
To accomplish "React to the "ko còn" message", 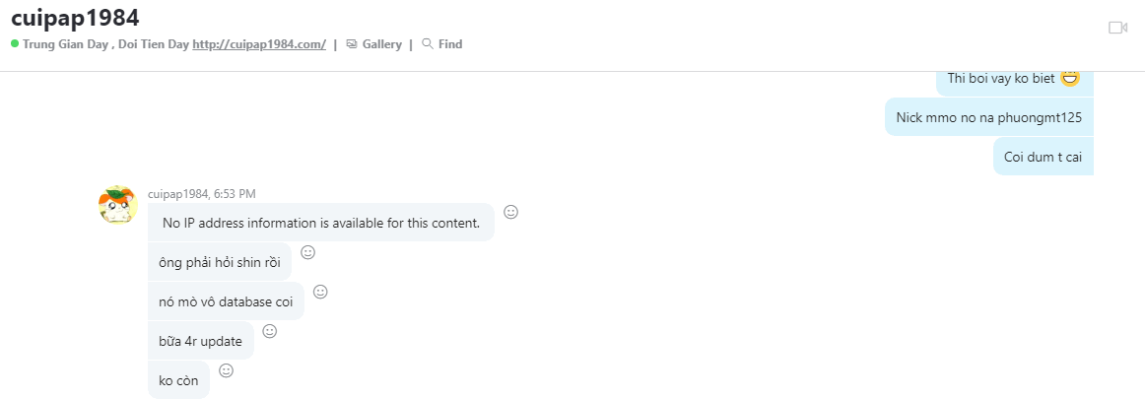I will click(226, 370).
